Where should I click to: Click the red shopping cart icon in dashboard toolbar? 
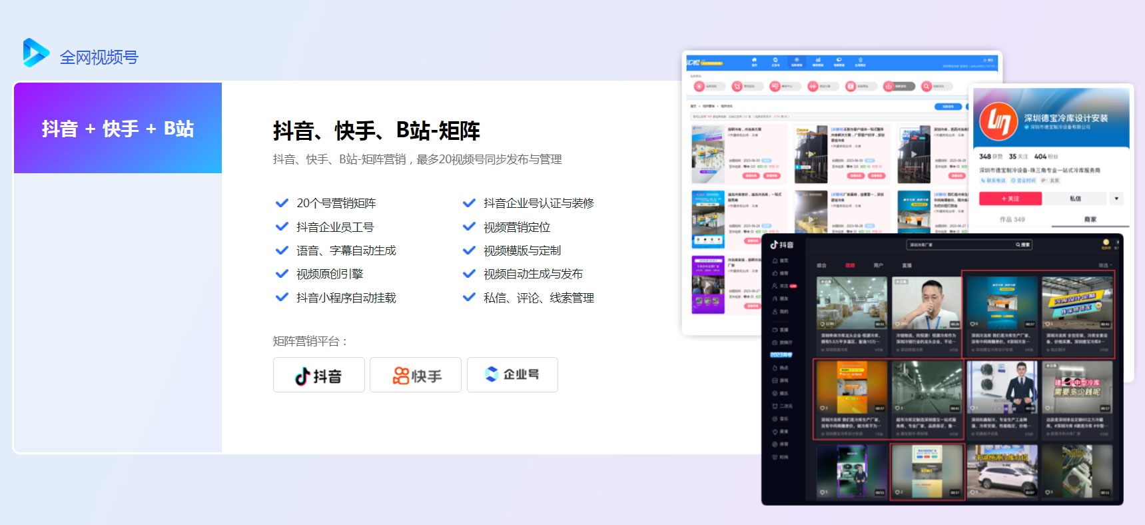737,86
